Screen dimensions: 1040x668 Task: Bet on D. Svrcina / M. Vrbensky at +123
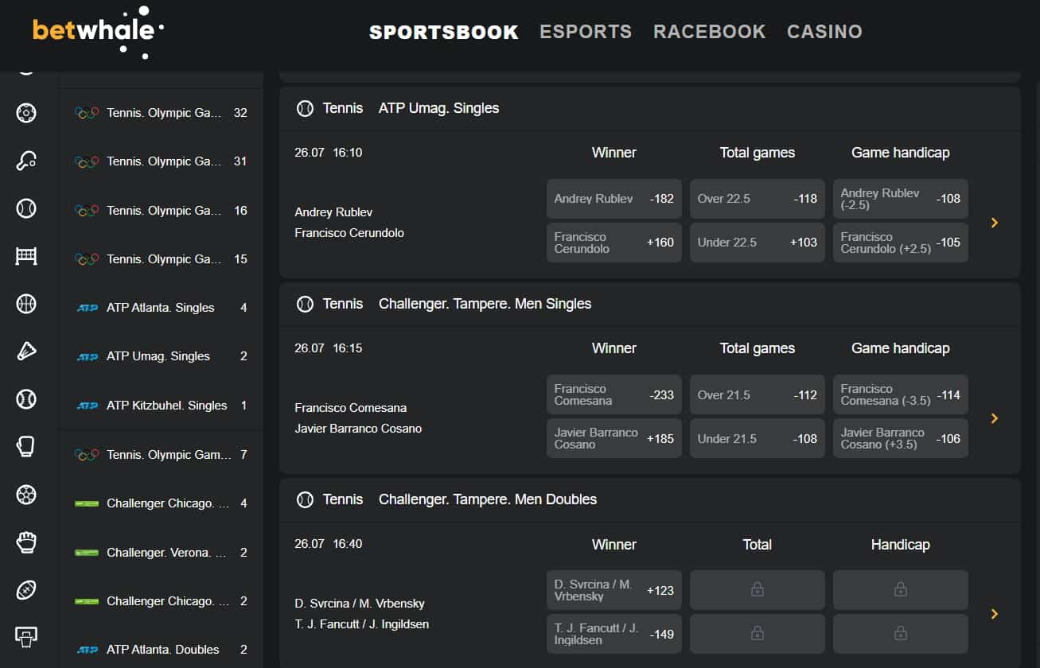[x=614, y=590]
